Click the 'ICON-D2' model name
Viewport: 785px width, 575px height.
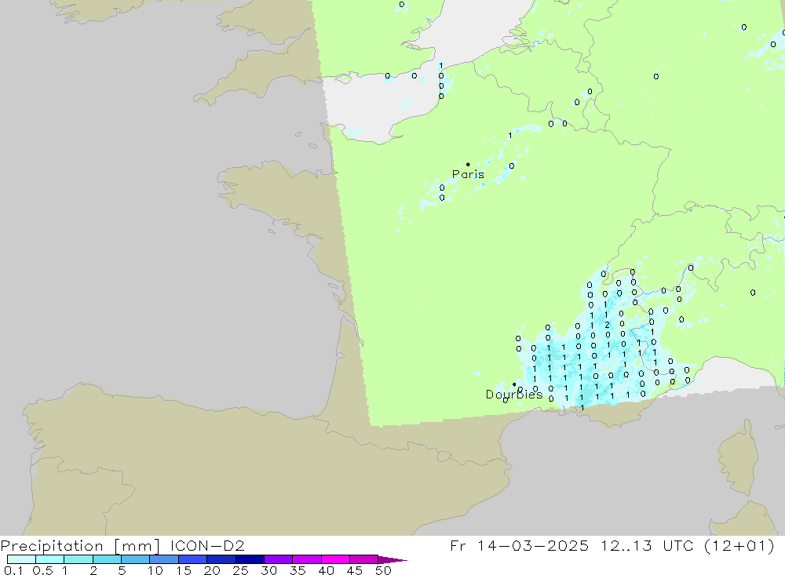pos(207,545)
